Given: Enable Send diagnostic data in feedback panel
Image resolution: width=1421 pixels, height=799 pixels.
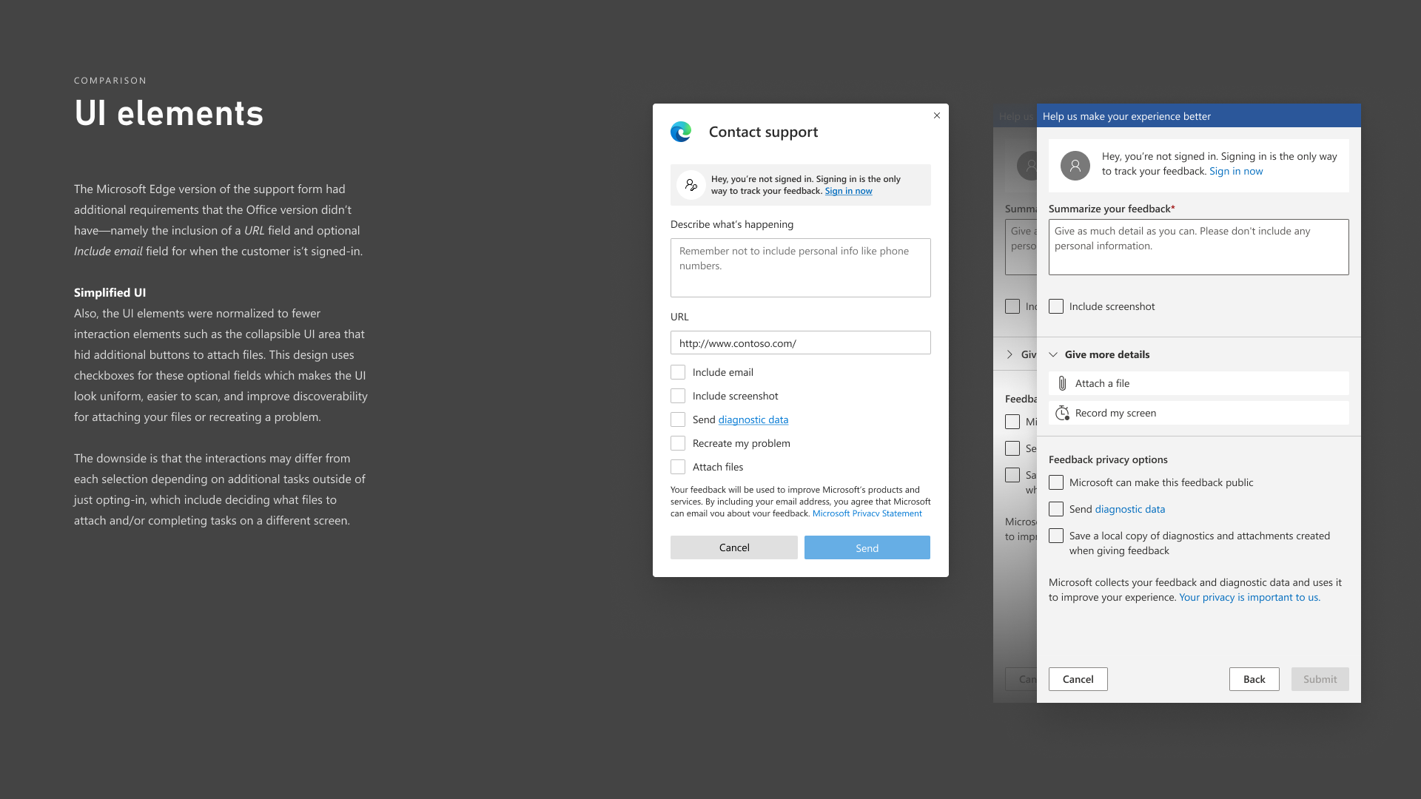Looking at the screenshot, I should coord(1056,509).
